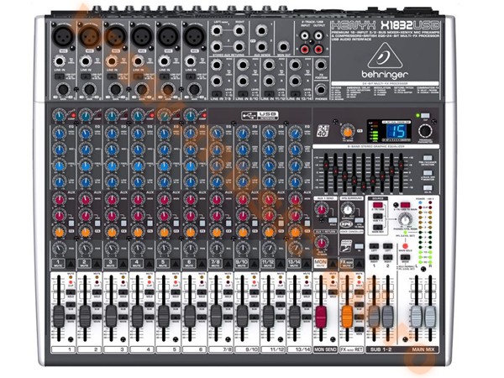Click the red RCA 2-track output jack
504x378 pixels.
(318, 50)
